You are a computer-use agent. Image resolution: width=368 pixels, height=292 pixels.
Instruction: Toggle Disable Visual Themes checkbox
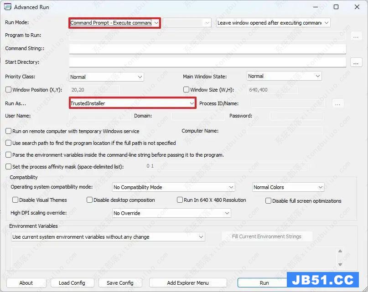tap(16, 200)
